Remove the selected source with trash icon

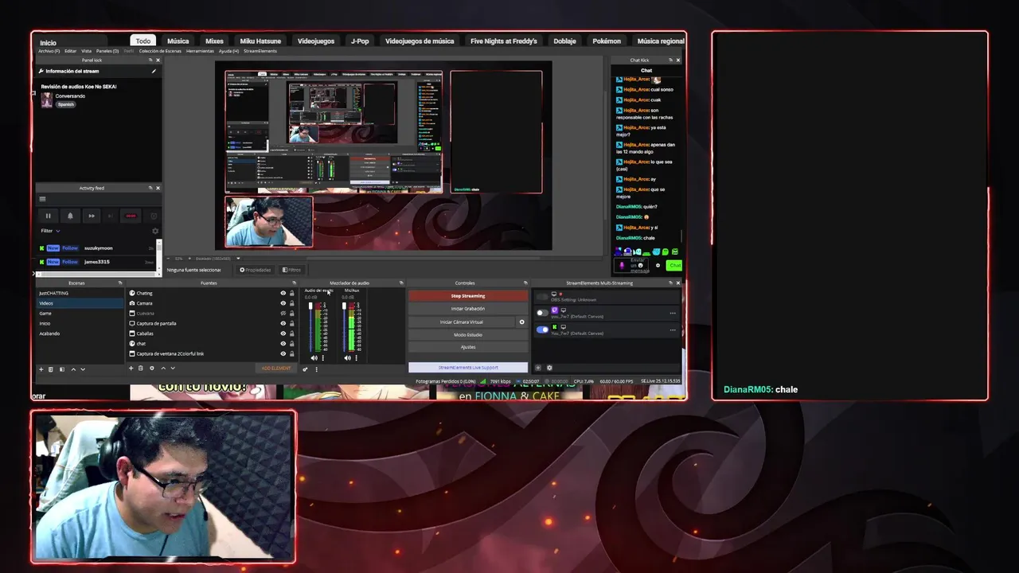tap(141, 368)
